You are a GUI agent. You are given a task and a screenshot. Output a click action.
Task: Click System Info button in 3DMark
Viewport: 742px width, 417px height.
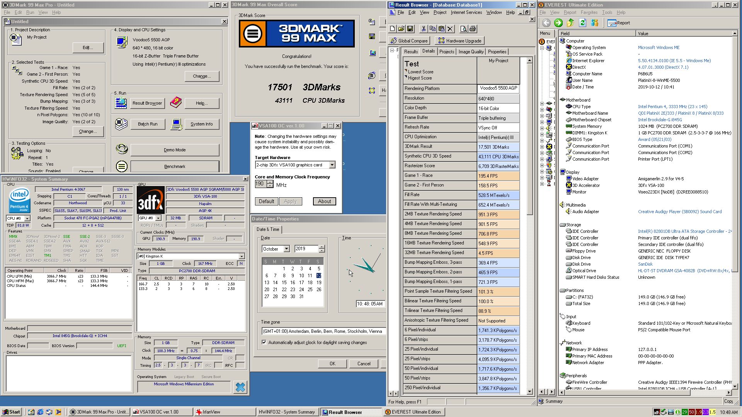pos(201,124)
